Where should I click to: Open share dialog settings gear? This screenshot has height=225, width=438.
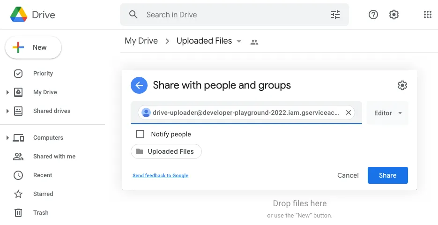tap(402, 85)
